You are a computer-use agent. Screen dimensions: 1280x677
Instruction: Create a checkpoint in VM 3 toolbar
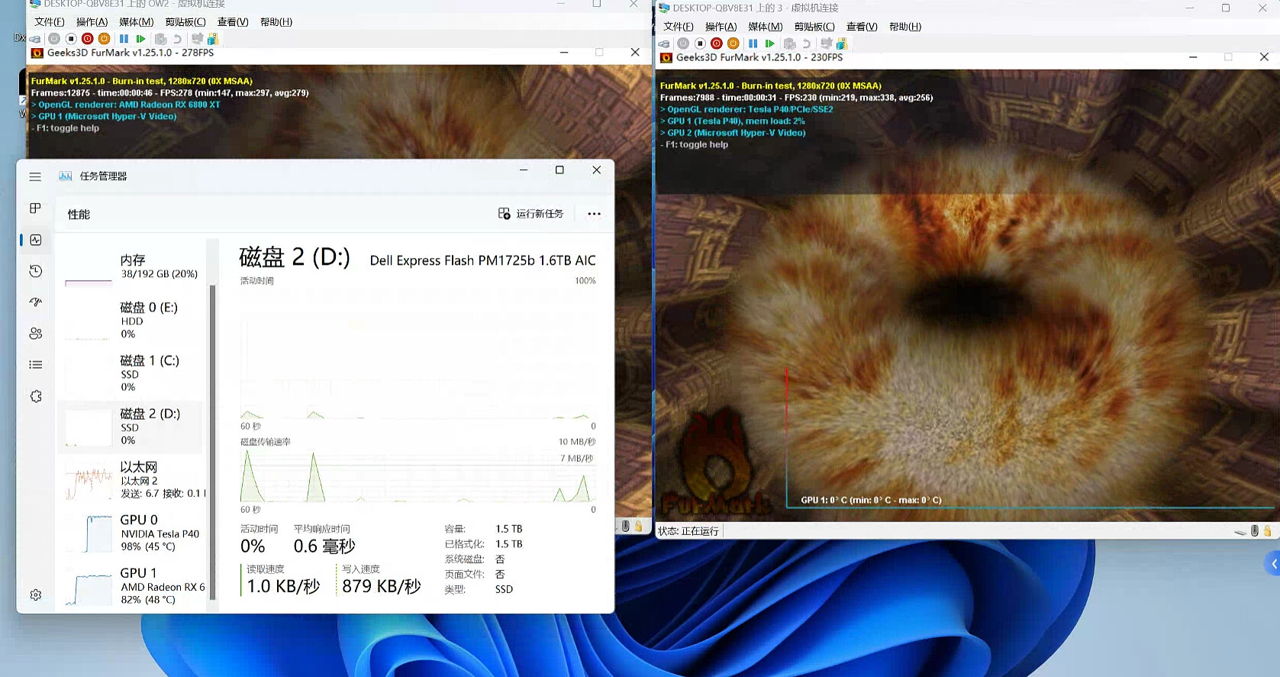[789, 44]
